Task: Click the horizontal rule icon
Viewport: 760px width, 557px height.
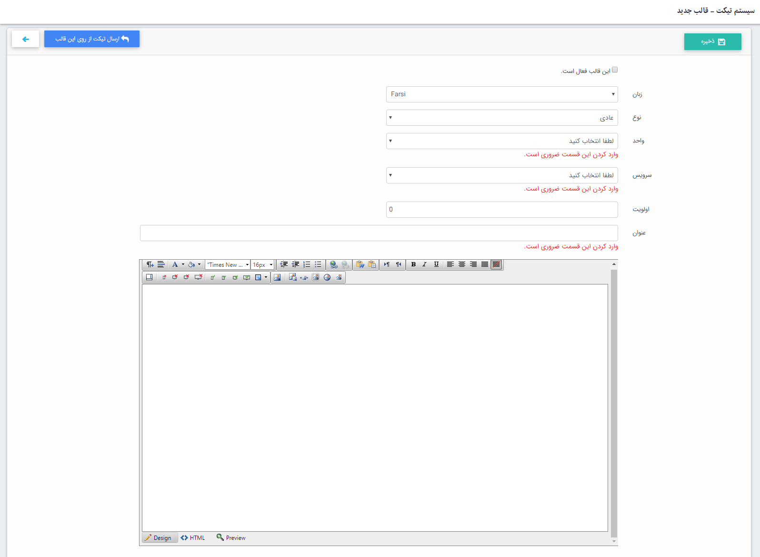Action: coord(161,264)
